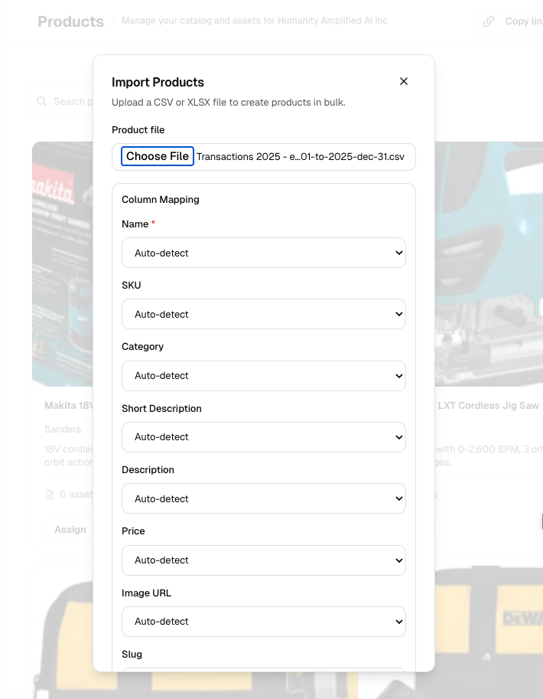Click the Column Mapping heading
The image size is (543, 699).
[161, 199]
